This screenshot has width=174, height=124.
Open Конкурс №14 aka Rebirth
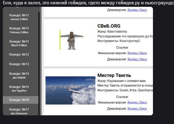[19, 75]
